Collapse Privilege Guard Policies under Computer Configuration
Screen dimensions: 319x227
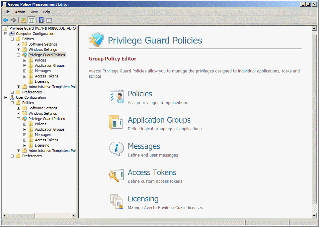coord(19,55)
